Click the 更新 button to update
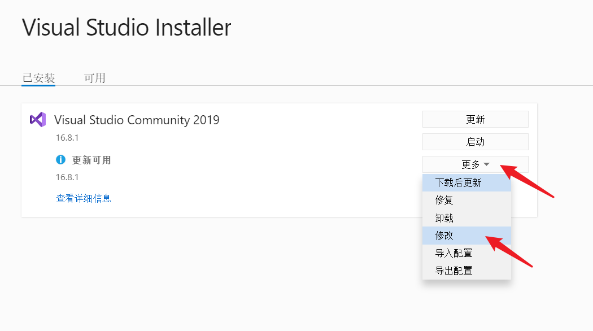This screenshot has height=331, width=593. click(x=475, y=119)
